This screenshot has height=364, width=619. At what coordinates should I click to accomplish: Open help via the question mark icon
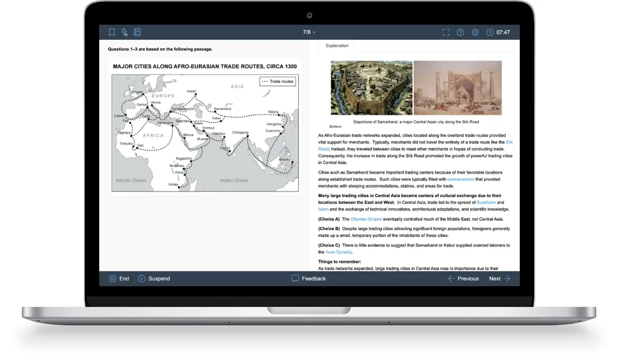(460, 32)
